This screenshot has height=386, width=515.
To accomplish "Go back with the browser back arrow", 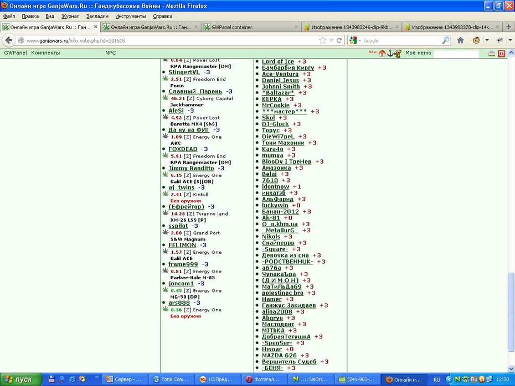I will [x=9, y=40].
